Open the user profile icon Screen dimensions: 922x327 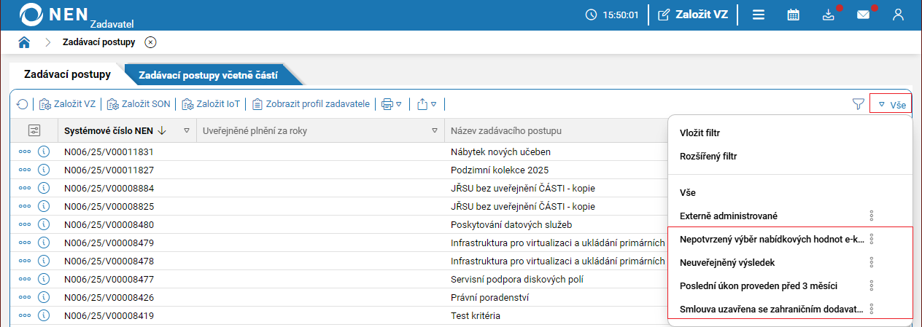point(899,15)
